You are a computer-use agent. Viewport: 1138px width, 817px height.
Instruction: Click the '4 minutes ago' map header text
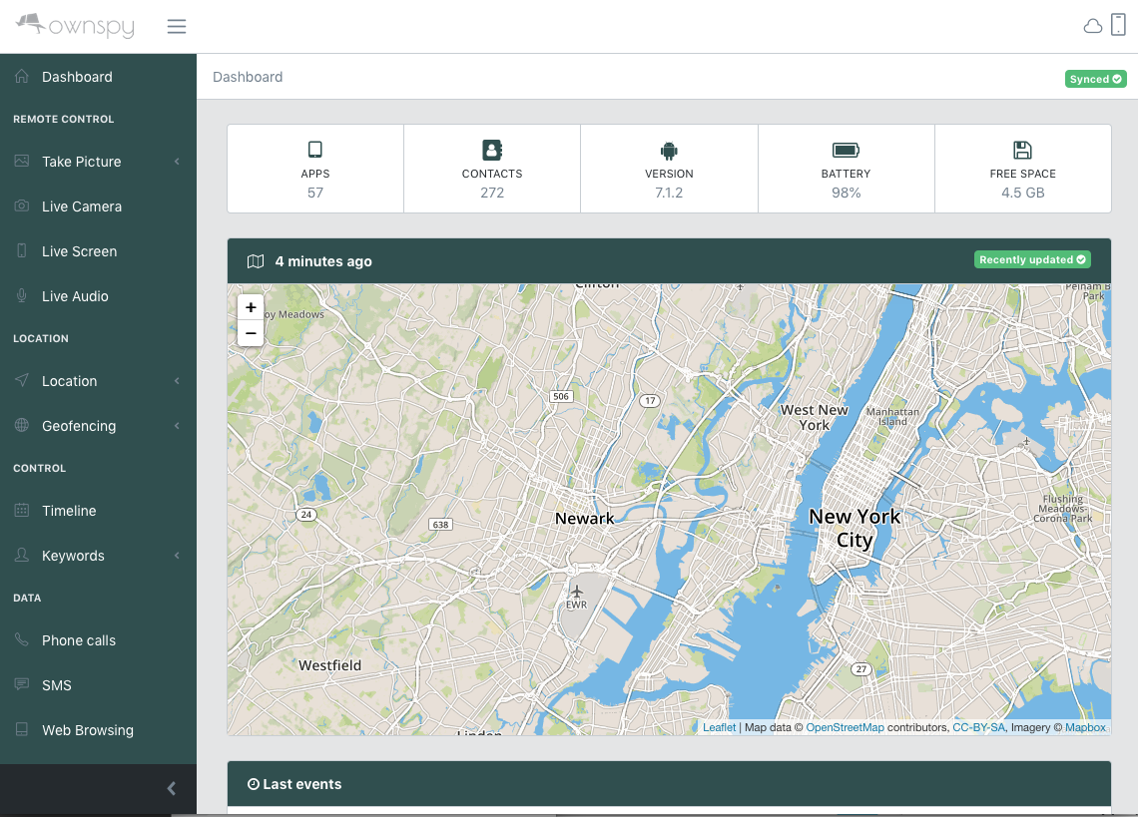click(323, 261)
